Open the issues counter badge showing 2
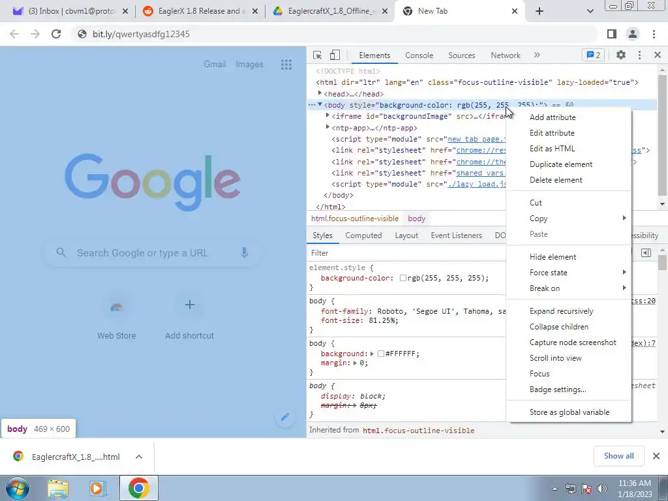Viewport: 668px width, 501px height. click(x=594, y=55)
